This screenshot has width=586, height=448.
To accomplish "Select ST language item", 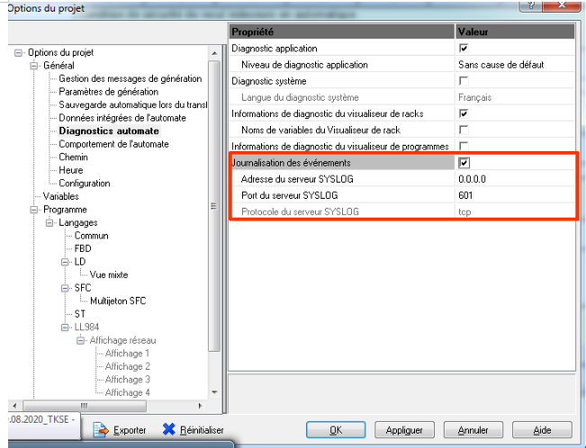I will pos(79,314).
